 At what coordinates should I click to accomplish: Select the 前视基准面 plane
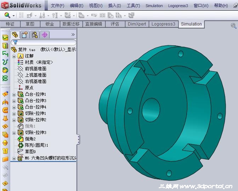pyautogui.click(x=35, y=69)
